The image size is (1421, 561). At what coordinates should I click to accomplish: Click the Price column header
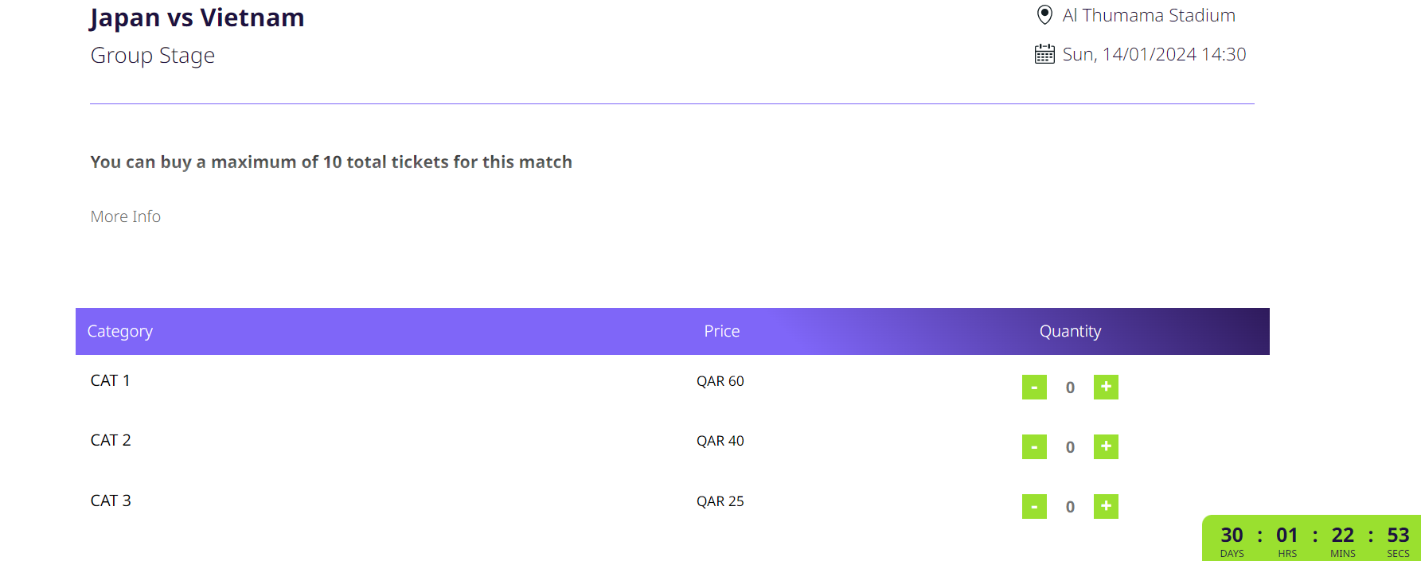point(722,331)
